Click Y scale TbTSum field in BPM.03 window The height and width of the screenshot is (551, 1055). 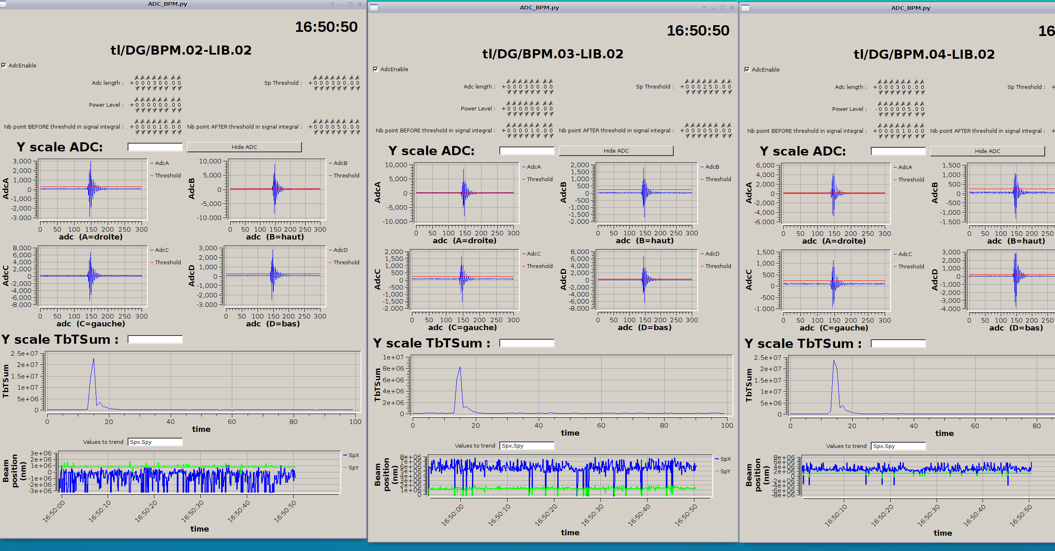527,343
